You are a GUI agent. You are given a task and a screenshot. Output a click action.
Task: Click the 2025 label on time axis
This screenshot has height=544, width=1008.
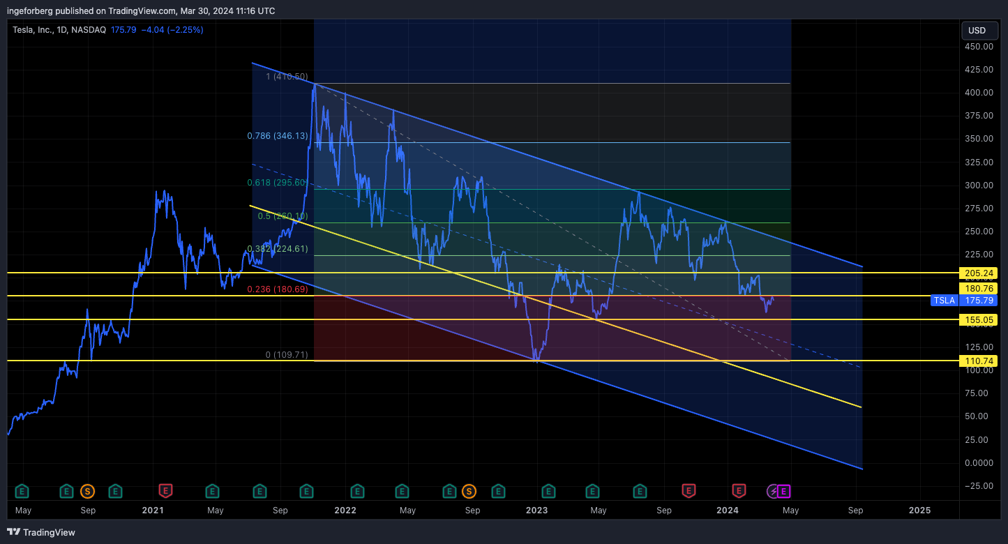pyautogui.click(x=919, y=511)
